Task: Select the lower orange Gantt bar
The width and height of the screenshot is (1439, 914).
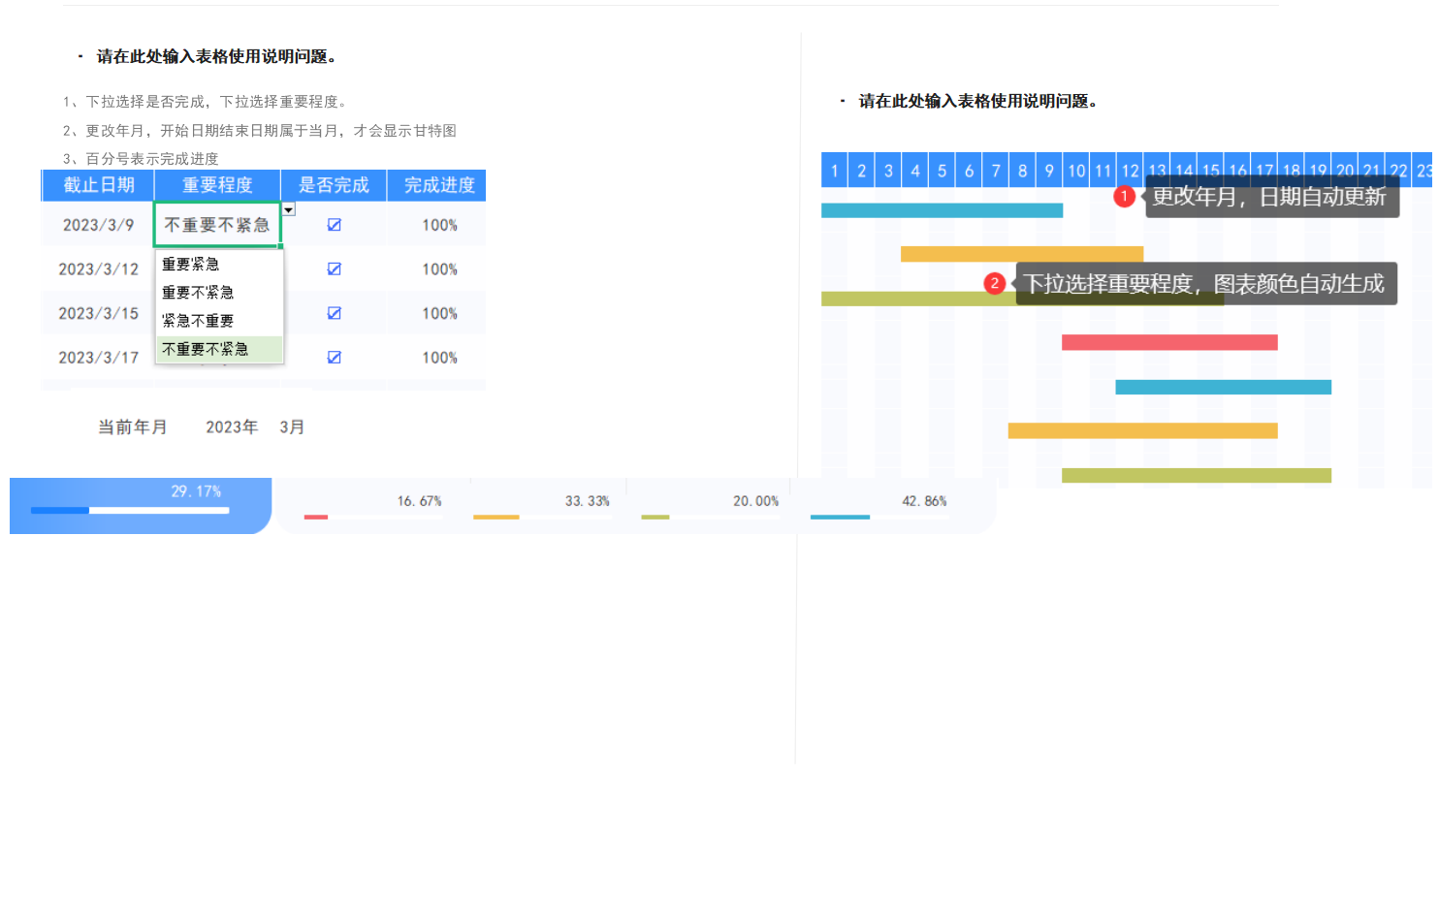Action: (1142, 430)
